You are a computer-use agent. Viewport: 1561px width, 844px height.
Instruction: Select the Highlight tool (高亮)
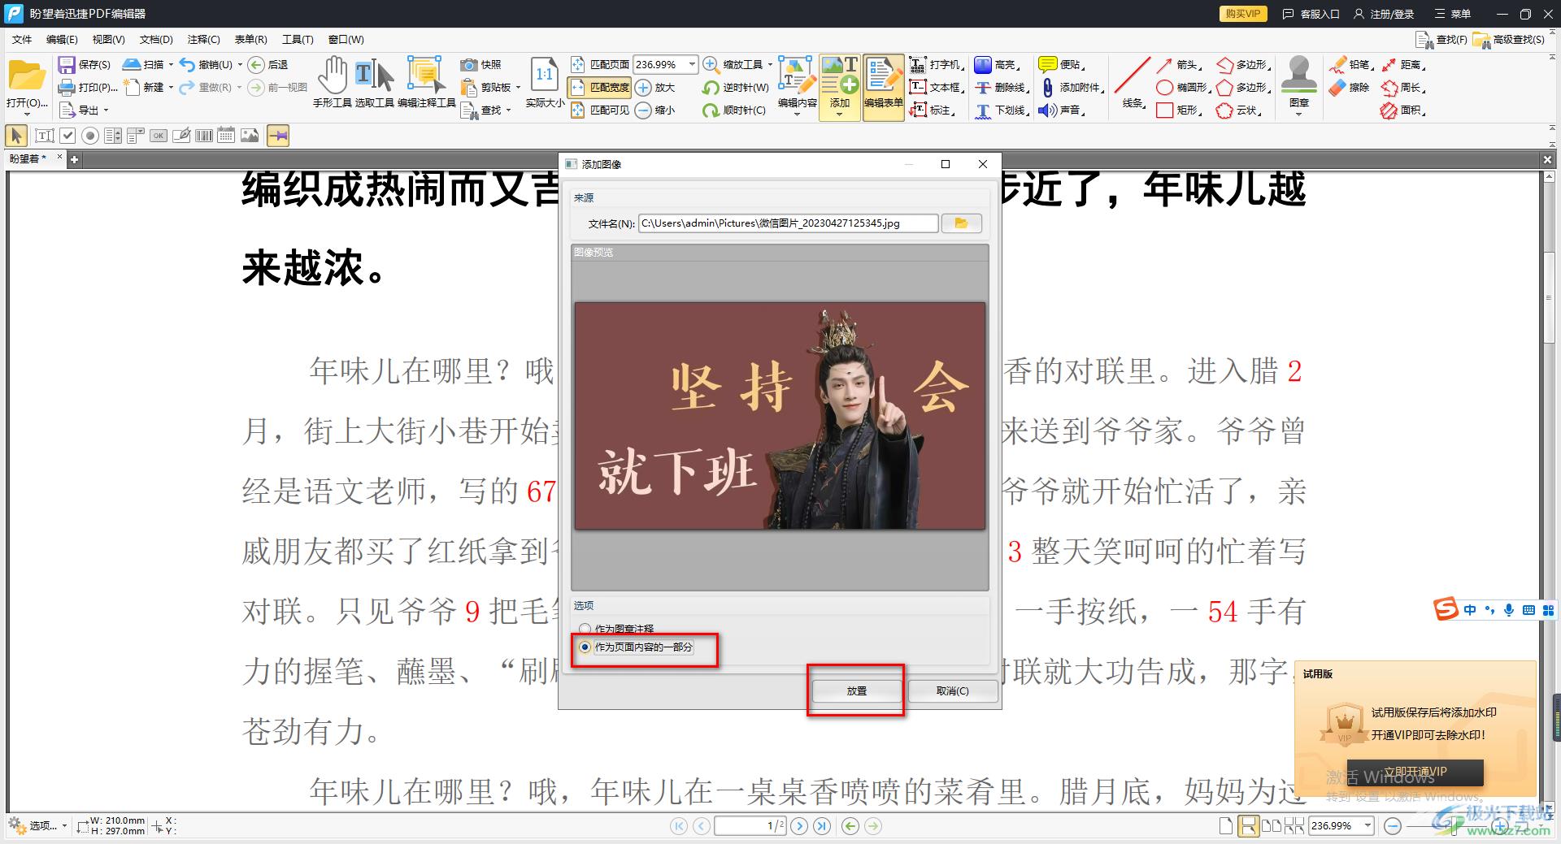point(997,64)
